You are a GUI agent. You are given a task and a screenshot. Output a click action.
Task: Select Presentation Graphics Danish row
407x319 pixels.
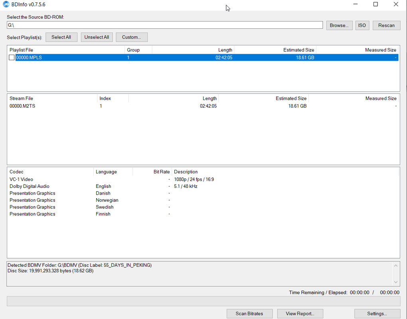point(203,193)
